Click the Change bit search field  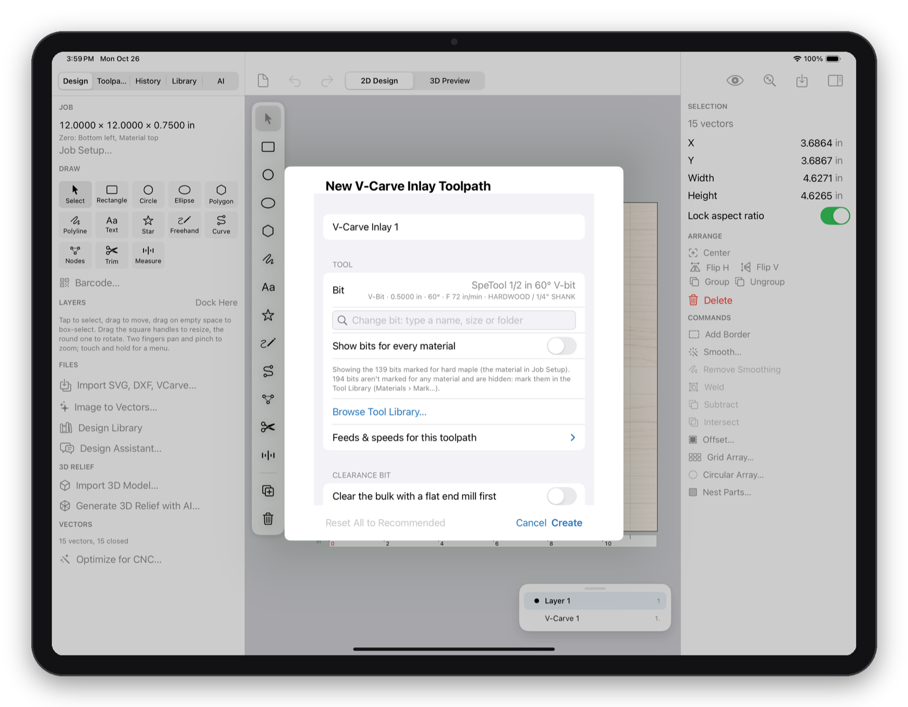(x=453, y=320)
